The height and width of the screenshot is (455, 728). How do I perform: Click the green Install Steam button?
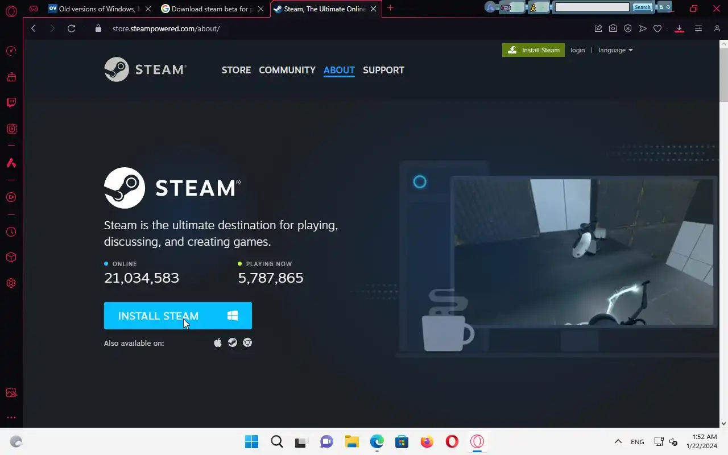tap(533, 50)
